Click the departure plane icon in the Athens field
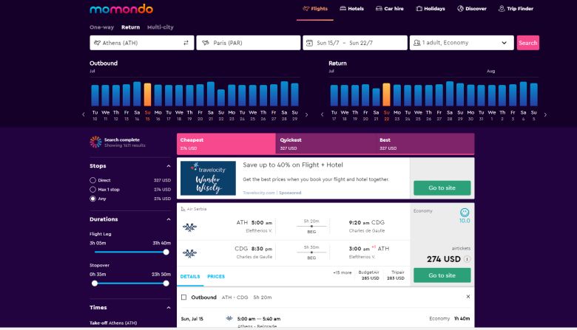This screenshot has width=577, height=330. coord(97,43)
